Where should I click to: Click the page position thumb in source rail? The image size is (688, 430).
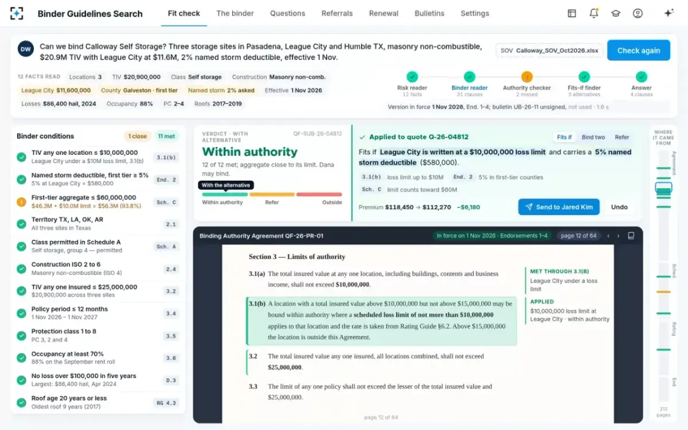(x=663, y=188)
